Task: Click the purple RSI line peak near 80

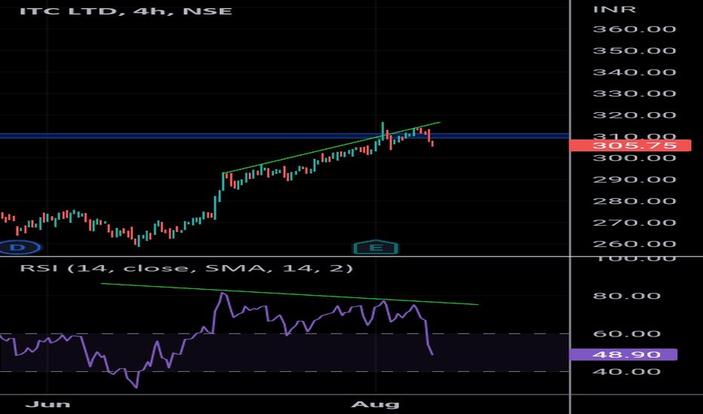Action: point(223,294)
